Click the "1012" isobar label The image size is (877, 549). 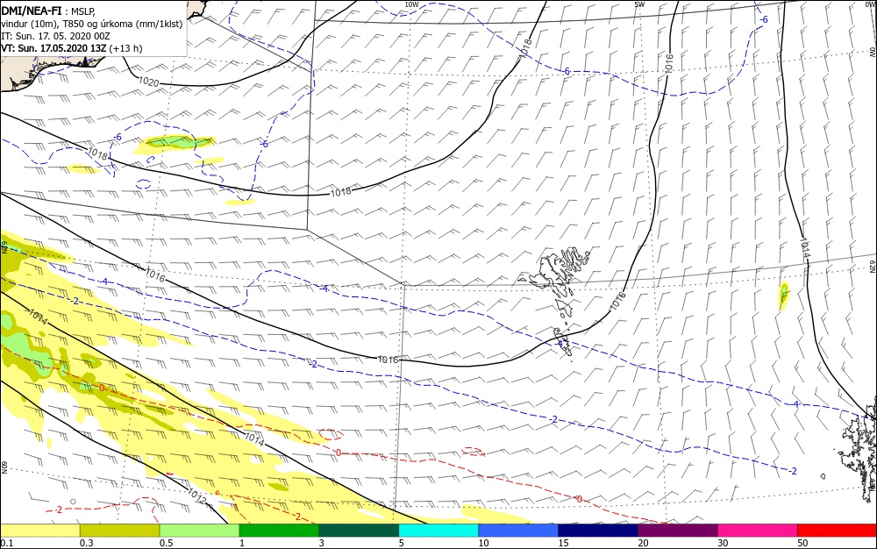coord(196,495)
